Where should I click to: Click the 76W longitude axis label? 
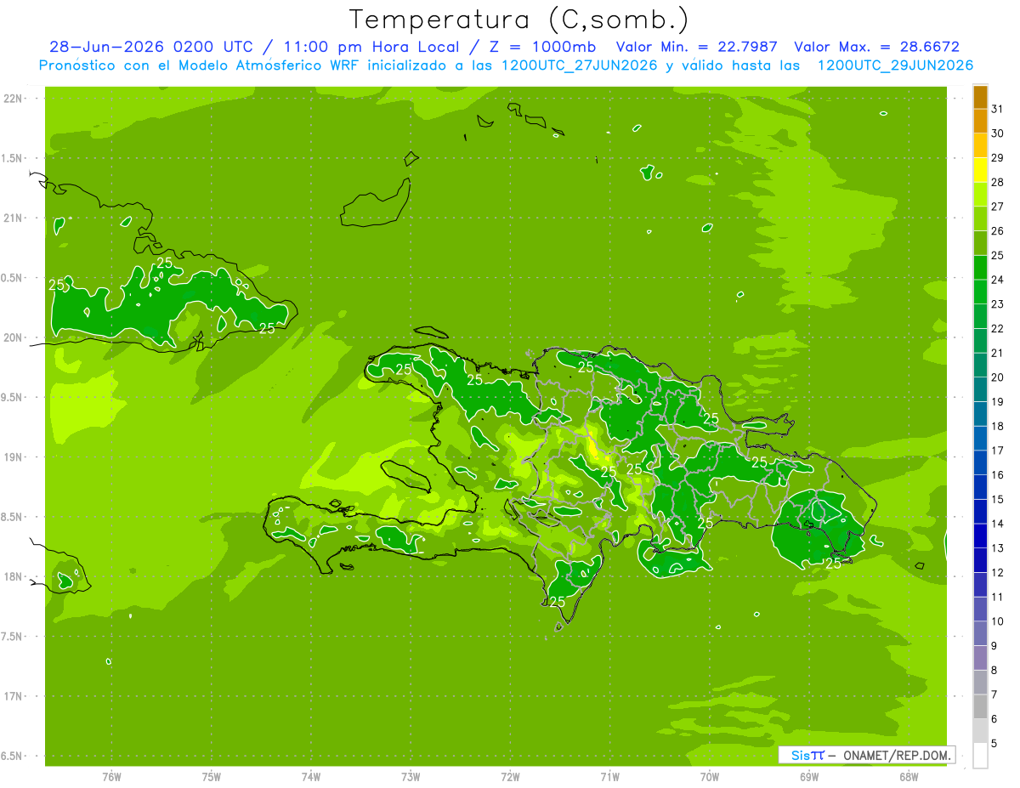111,777
